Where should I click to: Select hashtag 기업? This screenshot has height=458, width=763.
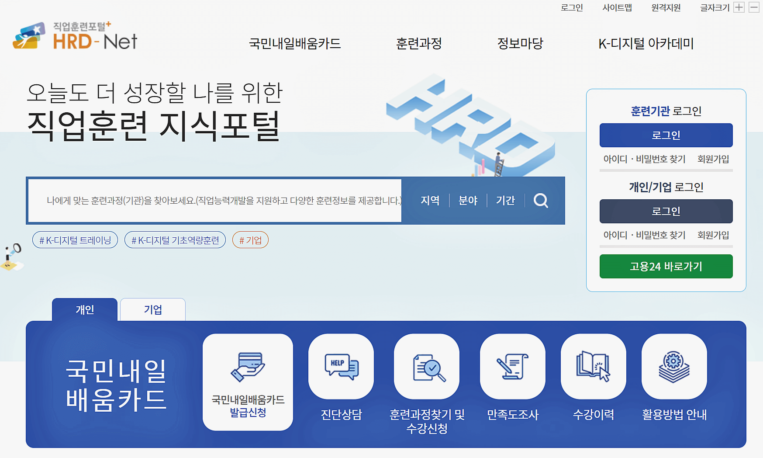click(250, 240)
